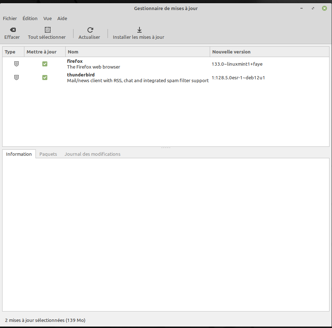
Task: Click the Effacer clear icon
Action: [12, 30]
